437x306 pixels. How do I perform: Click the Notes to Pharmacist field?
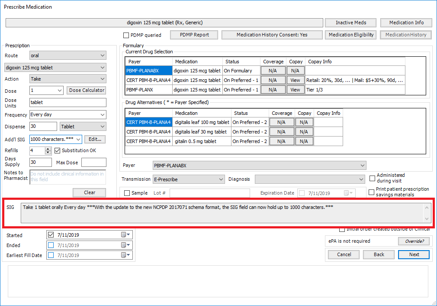coord(68,177)
